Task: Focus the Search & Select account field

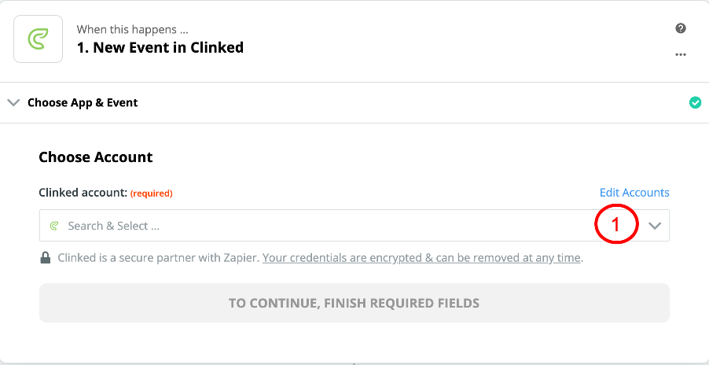Action: (354, 225)
